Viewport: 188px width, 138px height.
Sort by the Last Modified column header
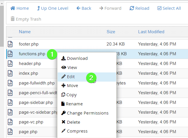pyautogui.click(x=151, y=32)
